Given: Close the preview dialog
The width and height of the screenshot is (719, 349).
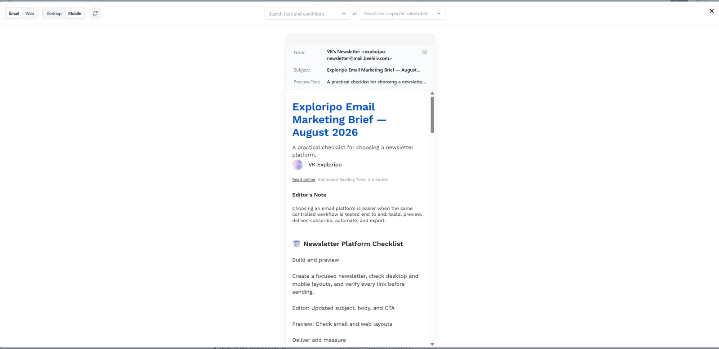Looking at the screenshot, I should coord(711,11).
